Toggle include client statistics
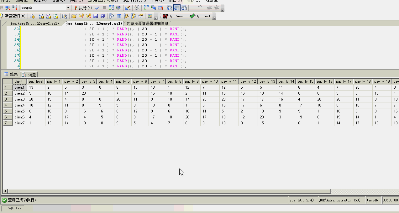 point(154,8)
